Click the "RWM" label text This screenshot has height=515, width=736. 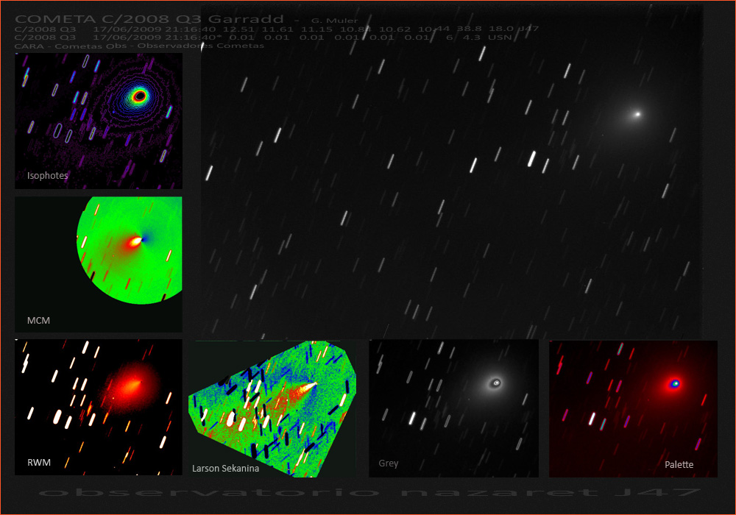[39, 463]
